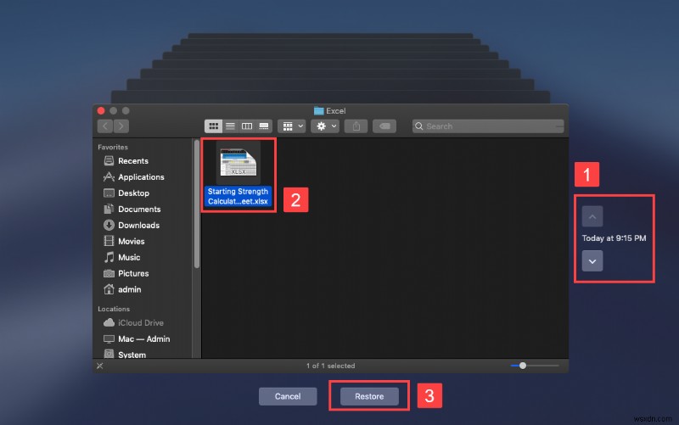Image resolution: width=679 pixels, height=425 pixels.
Task: Open the gear Action dropdown menu
Action: click(325, 126)
